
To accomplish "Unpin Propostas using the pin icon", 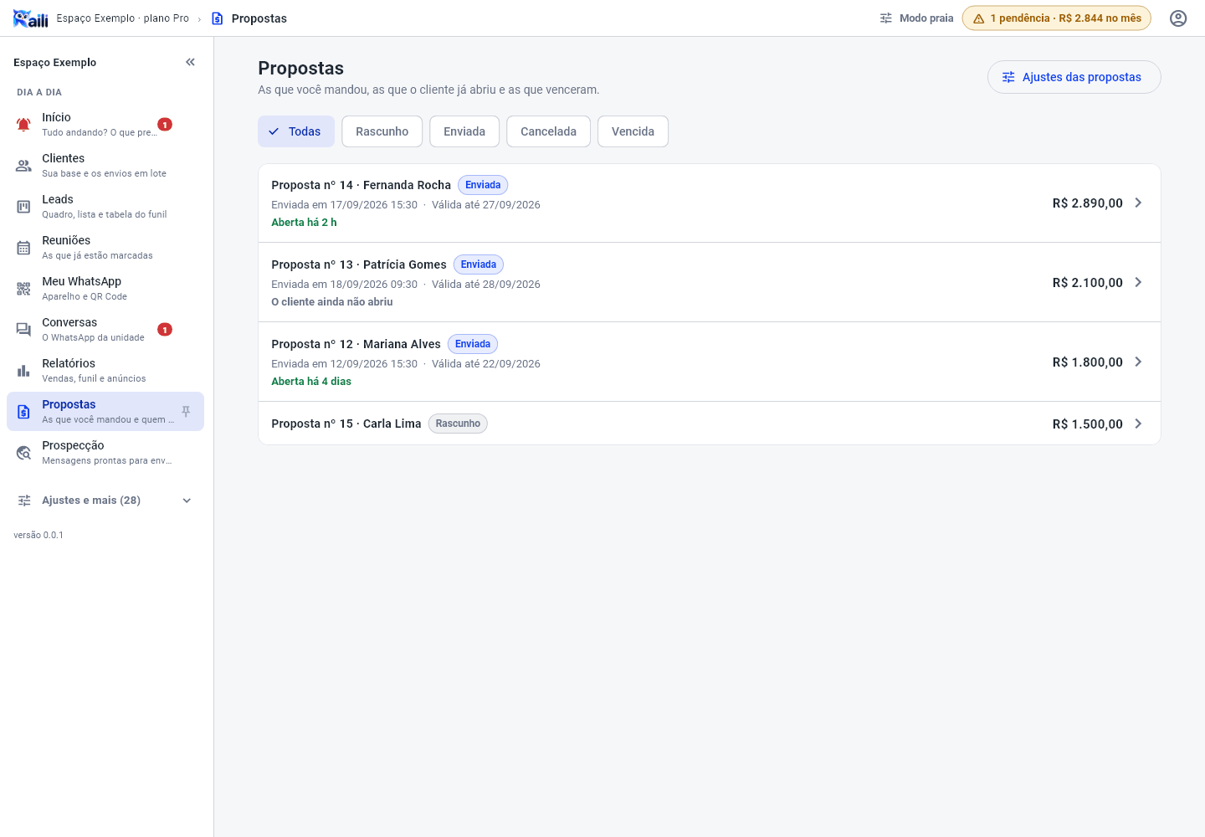I will [186, 412].
